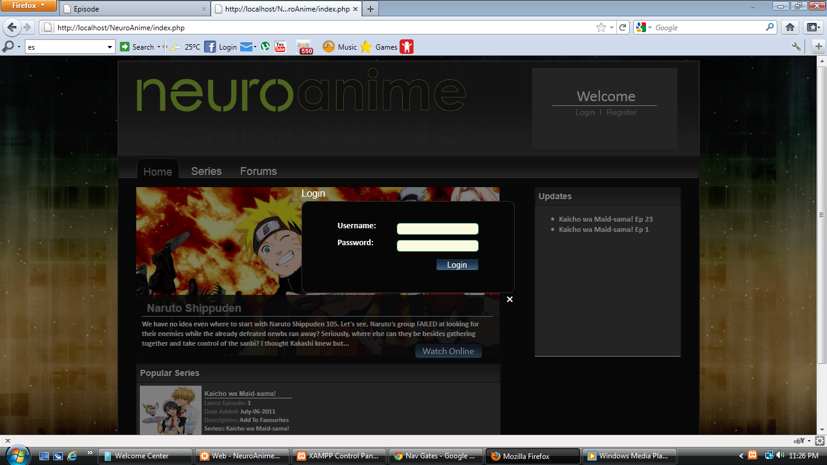
Task: Expand the Firefox menu button
Action: pyautogui.click(x=28, y=6)
